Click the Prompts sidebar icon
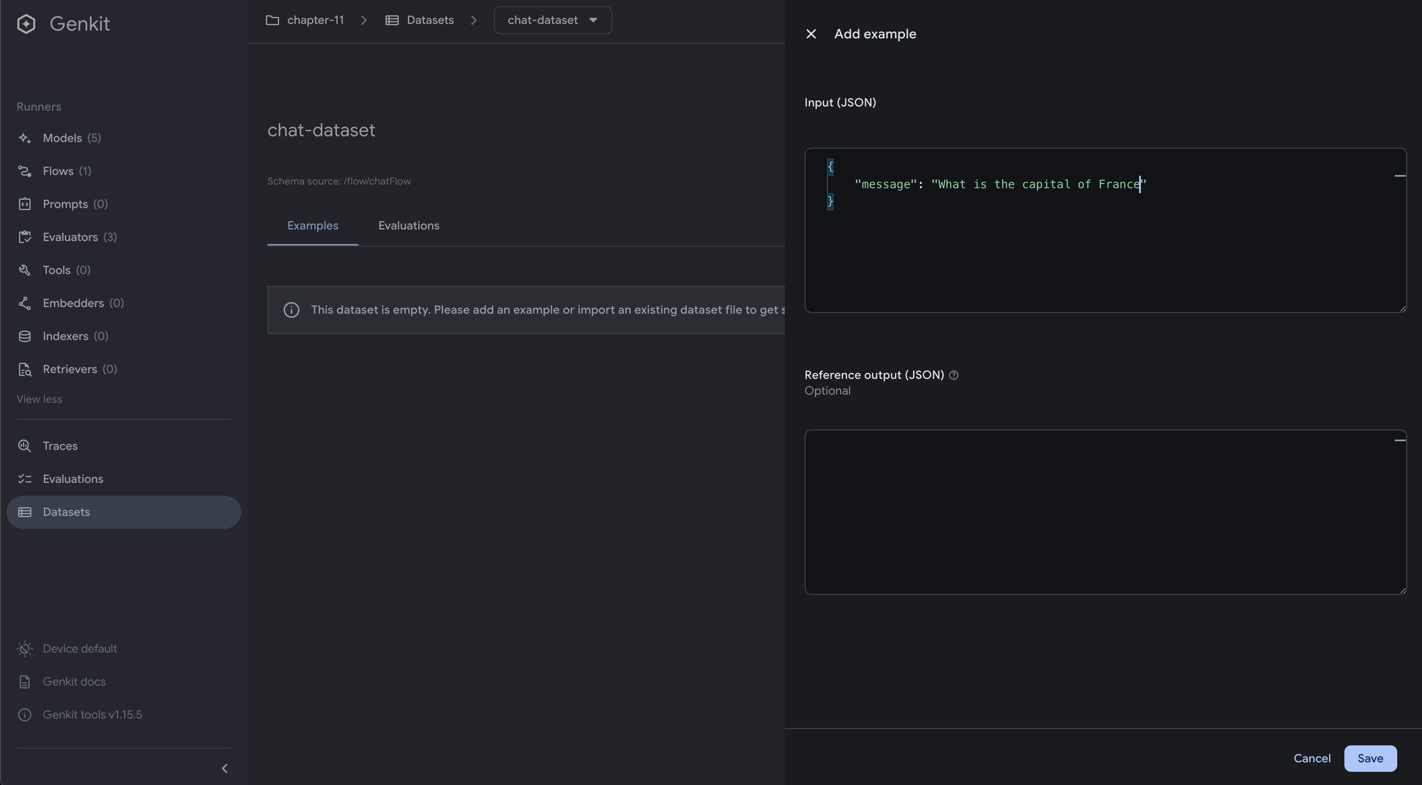Viewport: 1422px width, 785px height. (x=24, y=204)
